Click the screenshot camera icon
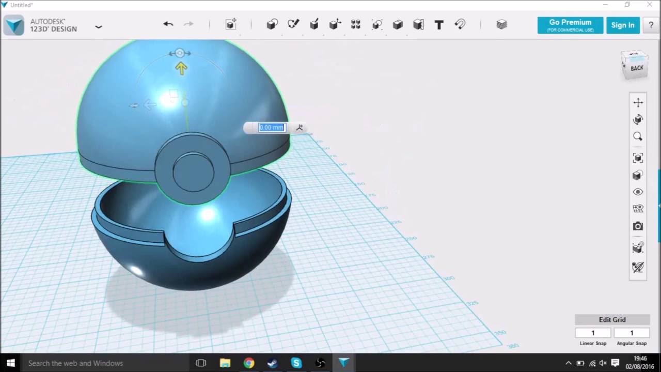This screenshot has height=372, width=661. [x=638, y=226]
